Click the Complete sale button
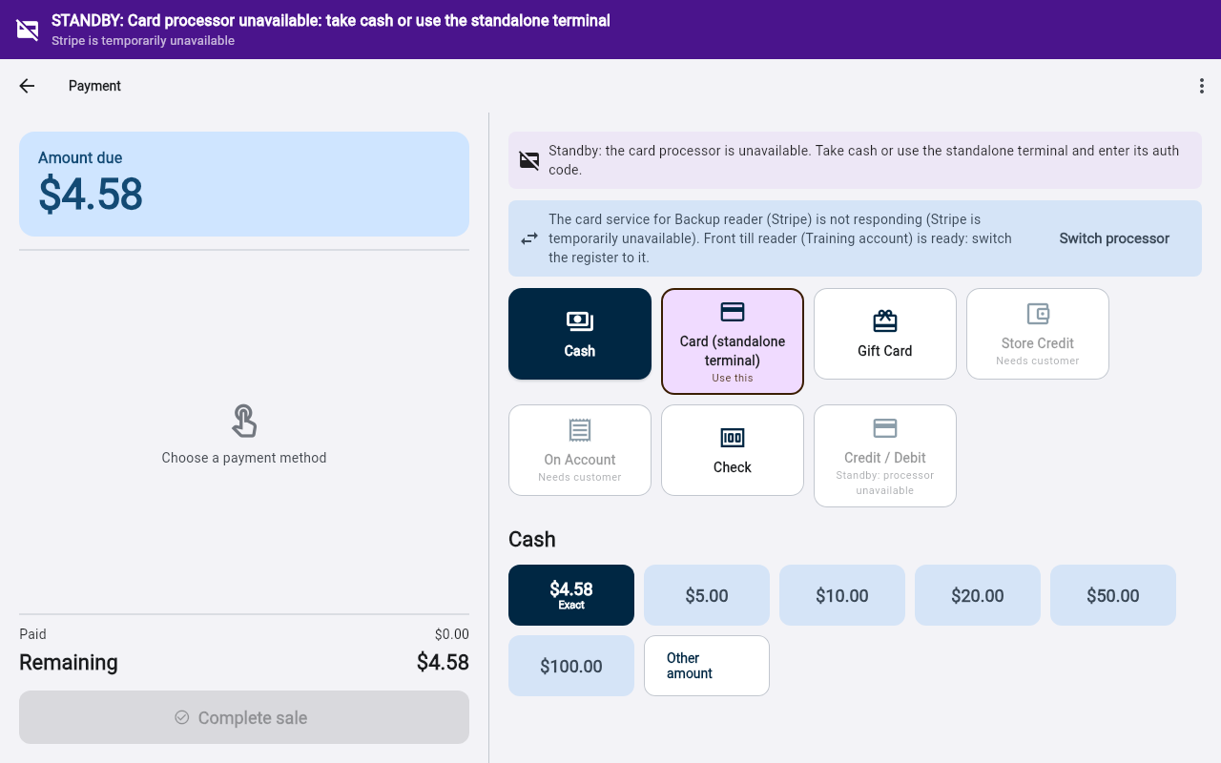 point(244,717)
